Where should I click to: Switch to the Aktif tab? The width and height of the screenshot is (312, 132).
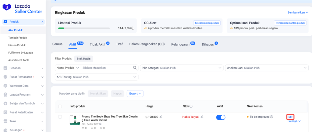(x=76, y=44)
